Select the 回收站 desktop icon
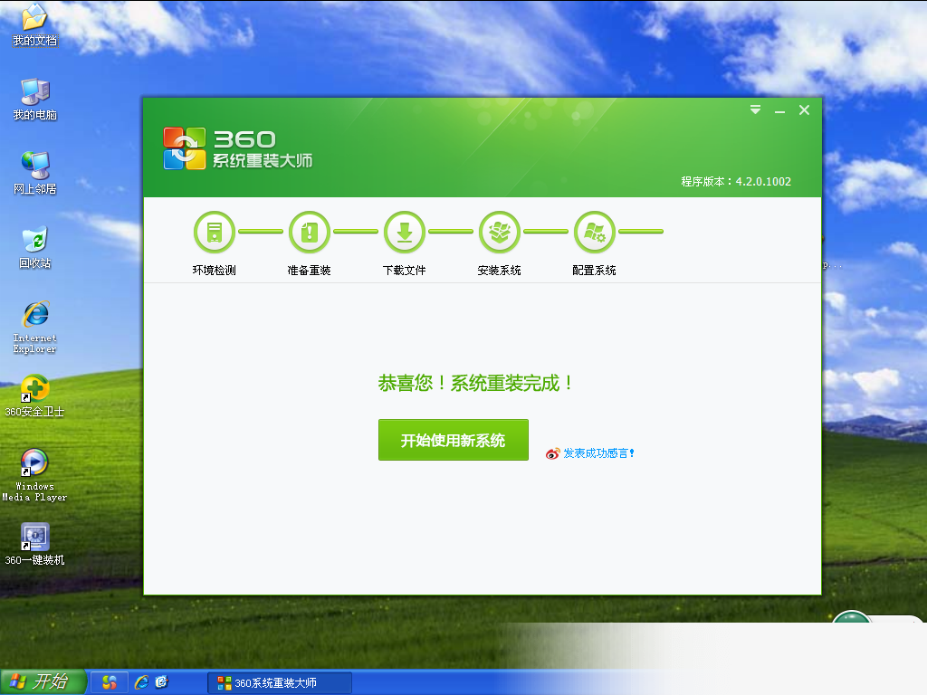The height and width of the screenshot is (695, 927). [35, 248]
